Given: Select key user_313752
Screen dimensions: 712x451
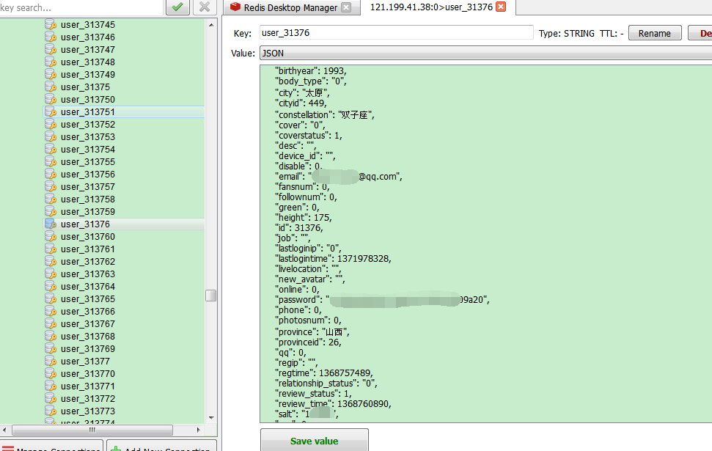Looking at the screenshot, I should (88, 125).
